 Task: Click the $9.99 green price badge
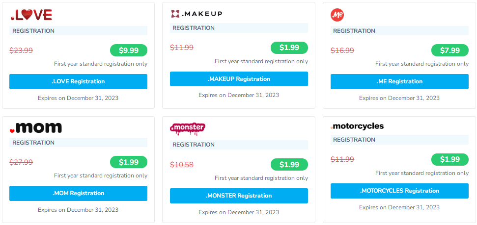[129, 50]
